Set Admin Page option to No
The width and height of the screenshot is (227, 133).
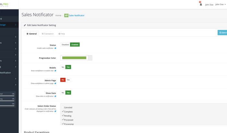click(x=63, y=80)
